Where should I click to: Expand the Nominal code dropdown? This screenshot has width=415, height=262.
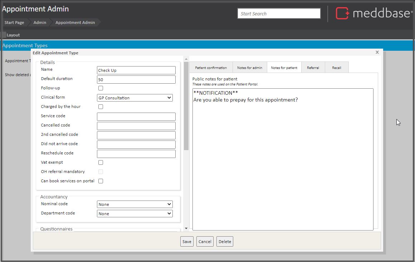135,204
